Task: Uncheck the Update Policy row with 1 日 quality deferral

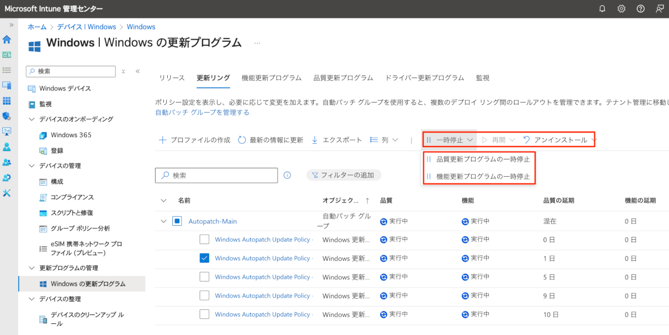Action: (205, 258)
